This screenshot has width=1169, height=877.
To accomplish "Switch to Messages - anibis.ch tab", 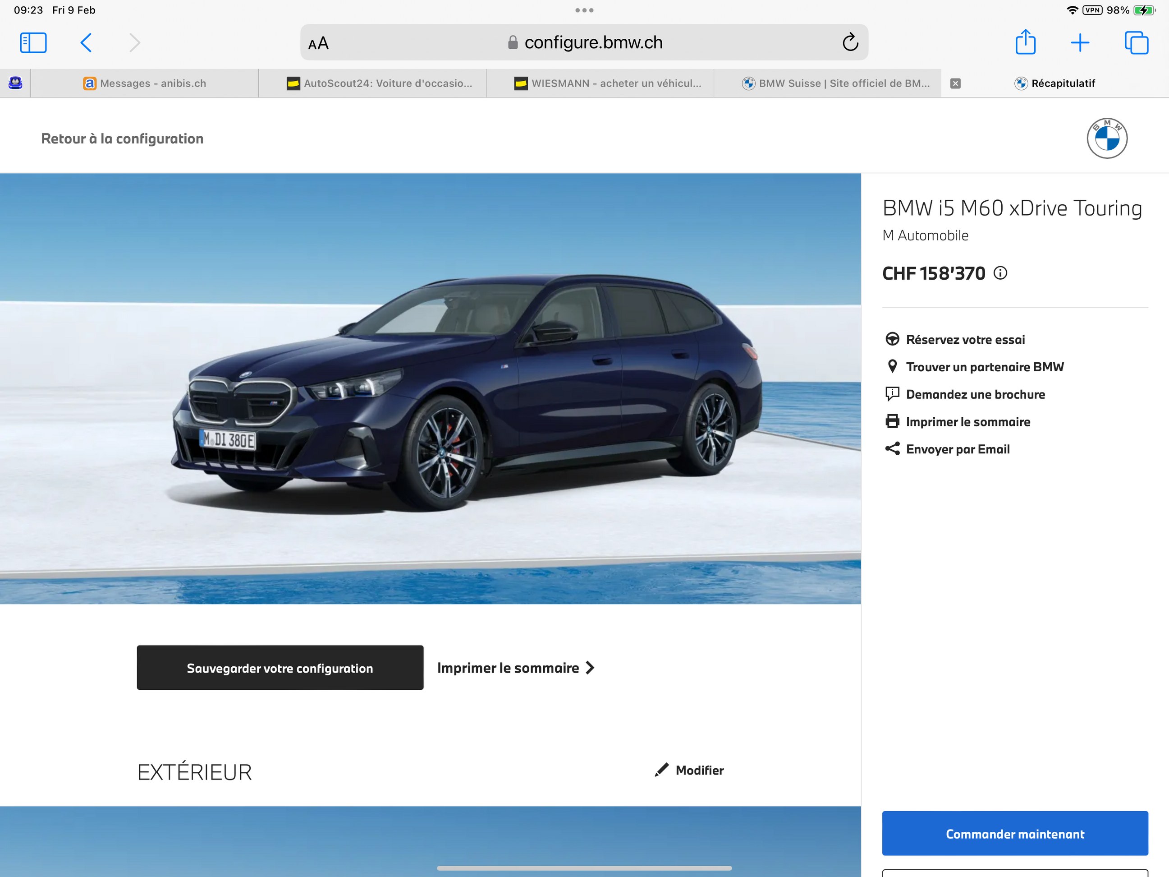I will pos(145,83).
